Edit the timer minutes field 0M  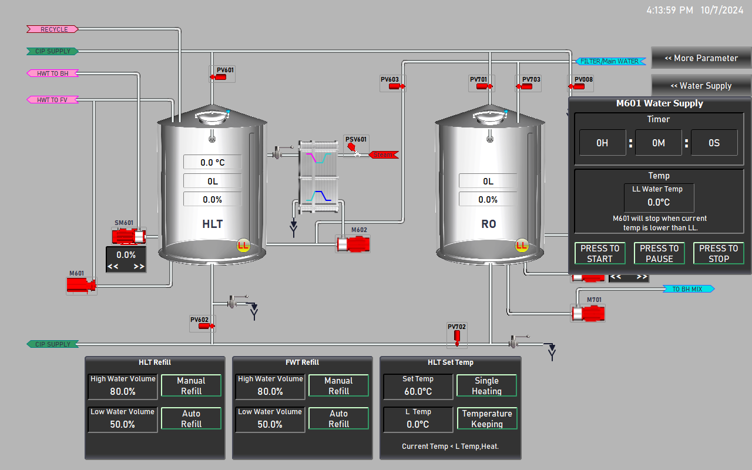(659, 143)
